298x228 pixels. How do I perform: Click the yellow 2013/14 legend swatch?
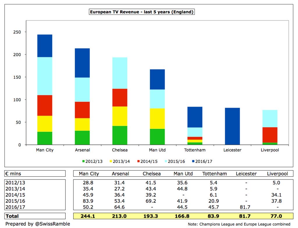point(111,161)
